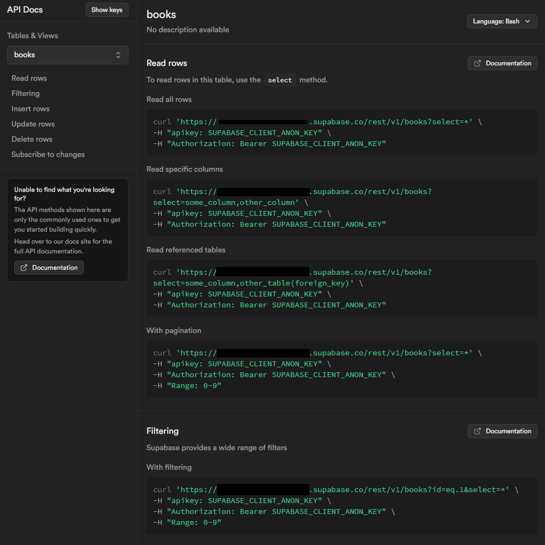Viewport: 545px width, 545px height.
Task: Click the With pagination heading
Action: (174, 331)
